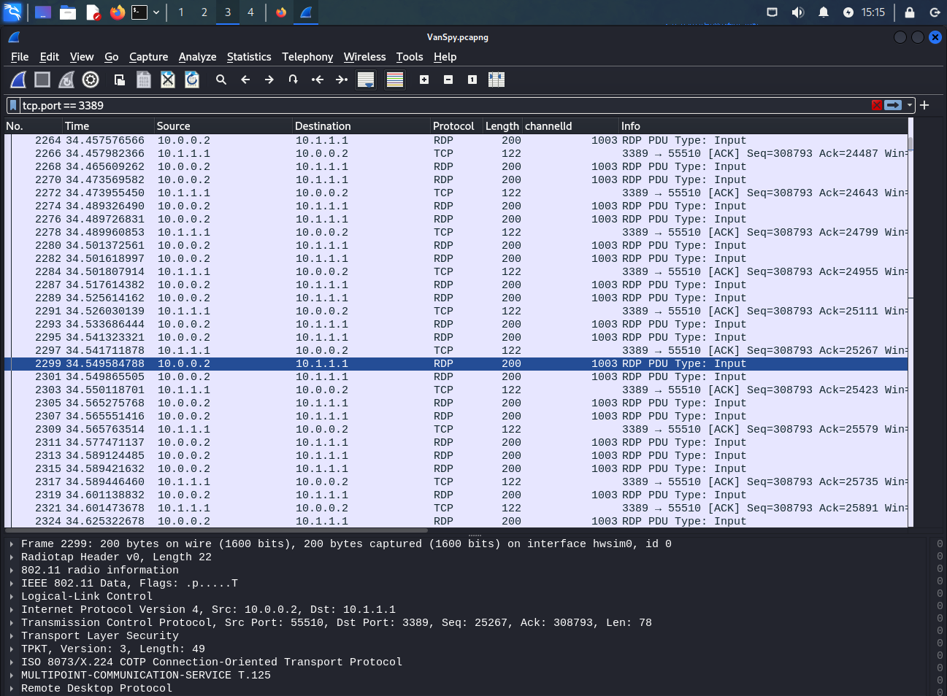Go to specified packet icon
This screenshot has height=696, width=947.
point(294,80)
